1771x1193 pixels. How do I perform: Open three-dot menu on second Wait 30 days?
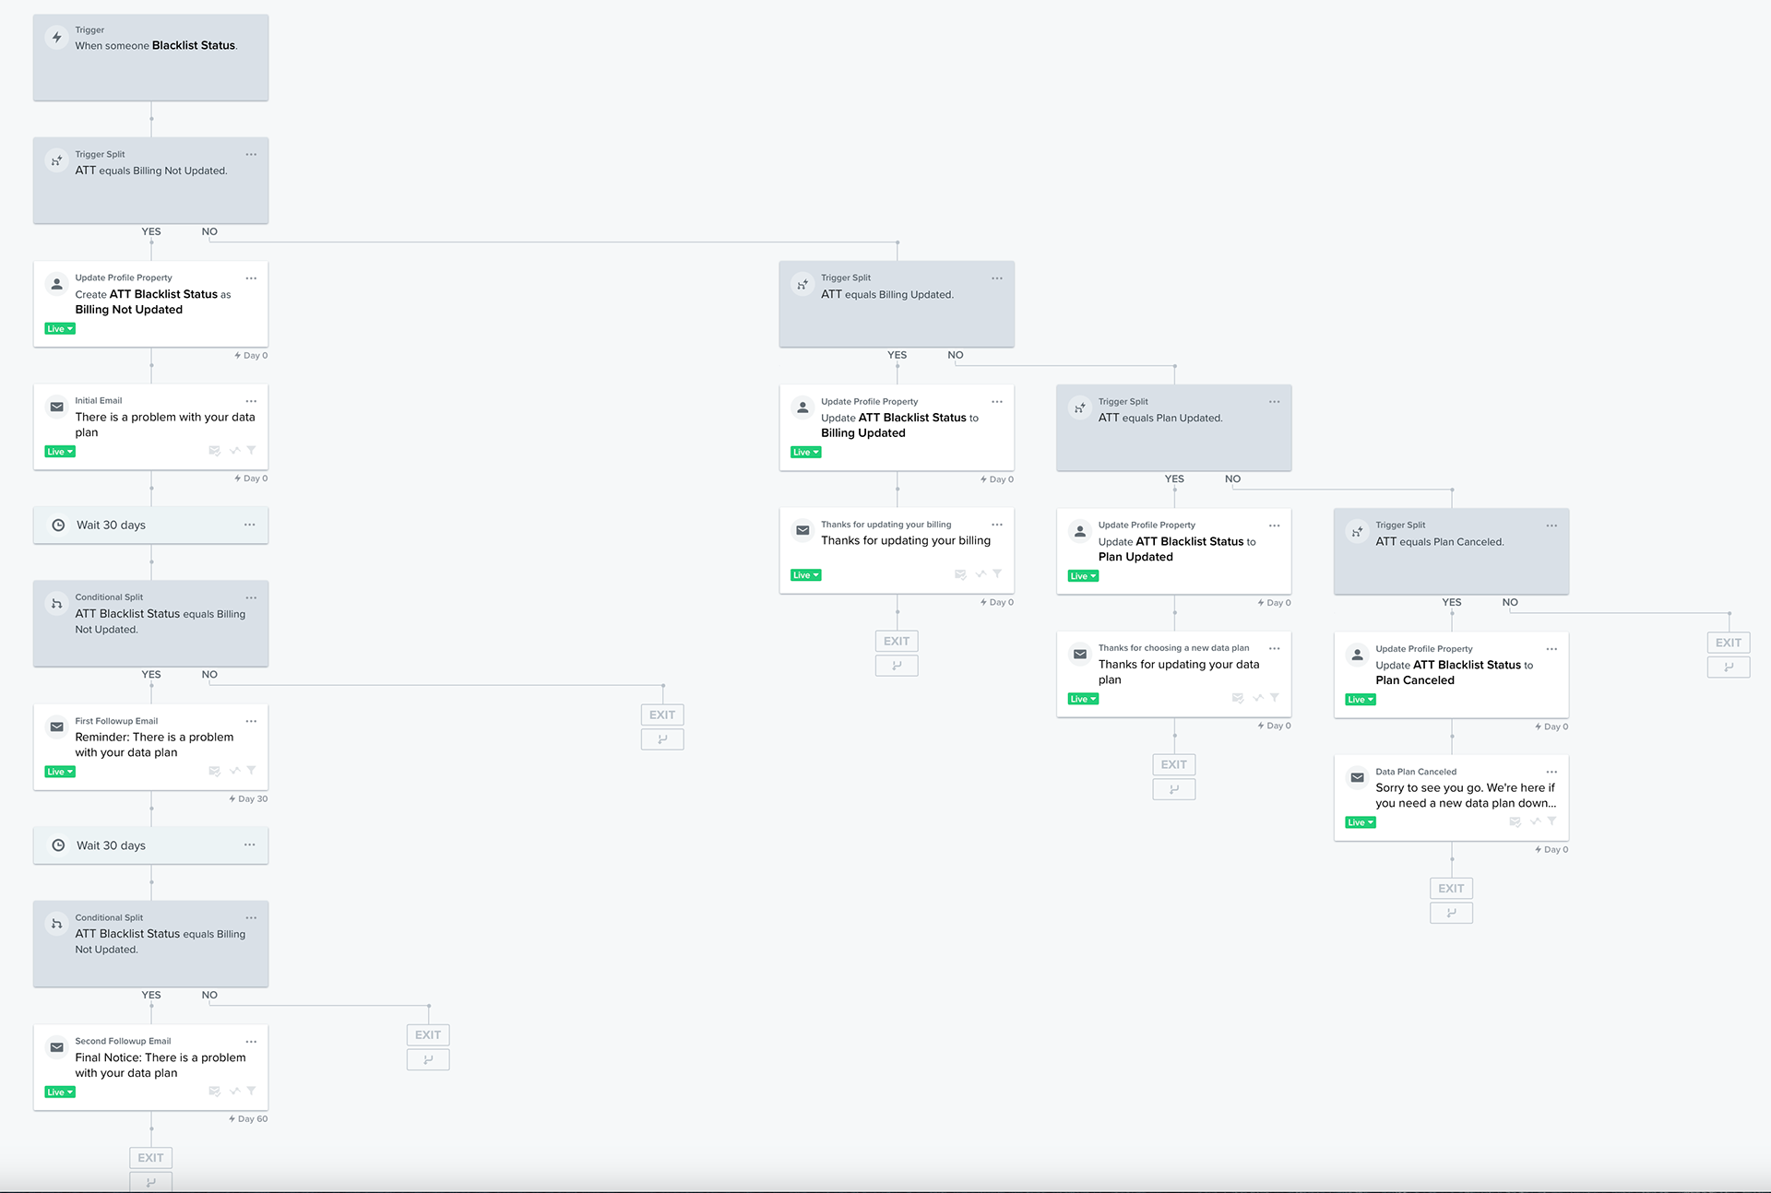click(x=250, y=845)
